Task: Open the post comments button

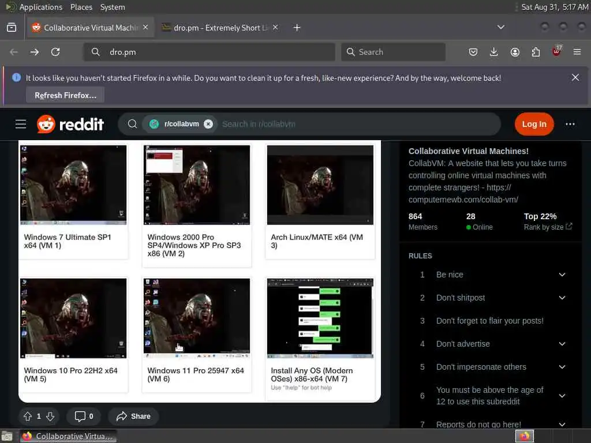Action: click(84, 416)
